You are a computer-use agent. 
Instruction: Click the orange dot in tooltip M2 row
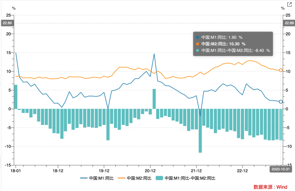[x=198, y=44]
